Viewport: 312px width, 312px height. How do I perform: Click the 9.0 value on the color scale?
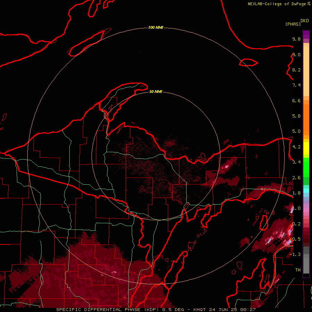pyautogui.click(x=296, y=54)
